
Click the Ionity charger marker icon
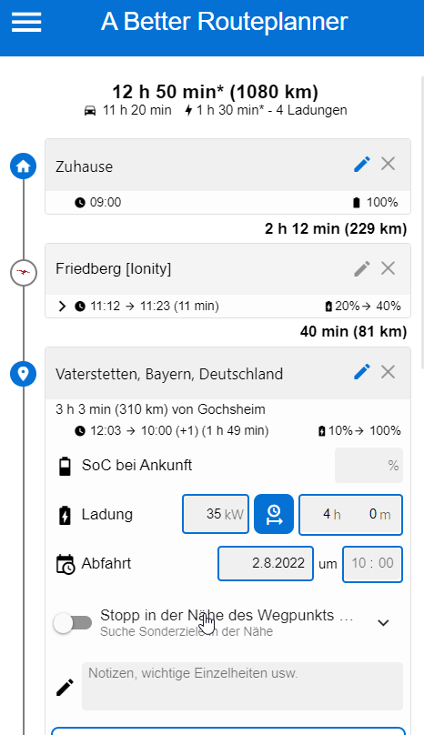click(24, 272)
